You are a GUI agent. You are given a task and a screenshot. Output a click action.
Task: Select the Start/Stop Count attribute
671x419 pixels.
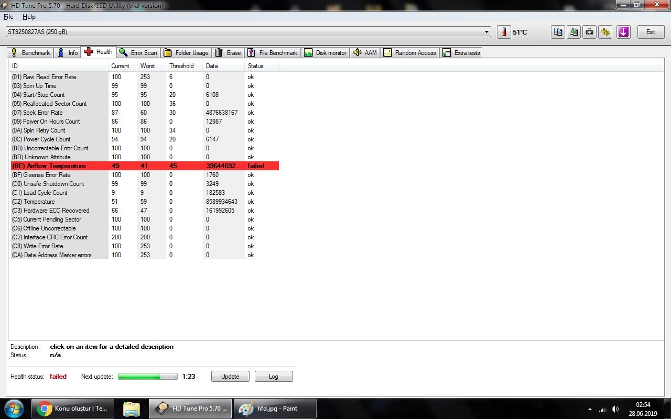tap(145, 95)
